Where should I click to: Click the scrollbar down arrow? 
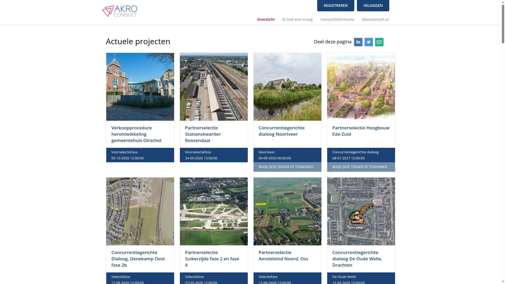tap(503, 282)
